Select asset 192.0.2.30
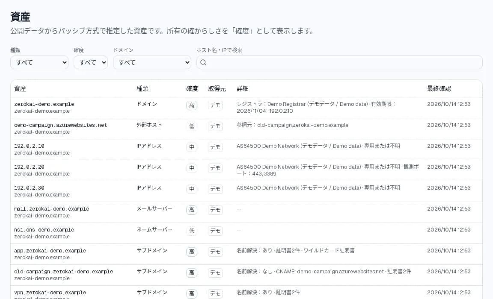Viewport: 493px width, 299px height. tap(29, 188)
